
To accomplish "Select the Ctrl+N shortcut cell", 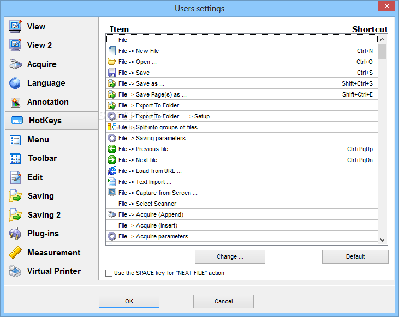I will (x=365, y=51).
